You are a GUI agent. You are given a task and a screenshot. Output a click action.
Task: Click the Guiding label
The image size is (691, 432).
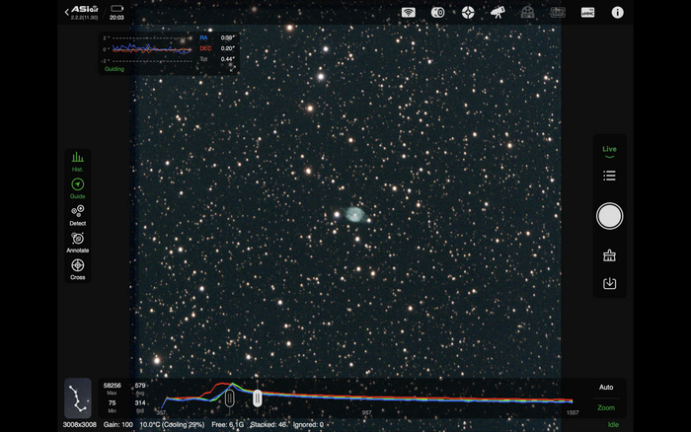tap(115, 69)
